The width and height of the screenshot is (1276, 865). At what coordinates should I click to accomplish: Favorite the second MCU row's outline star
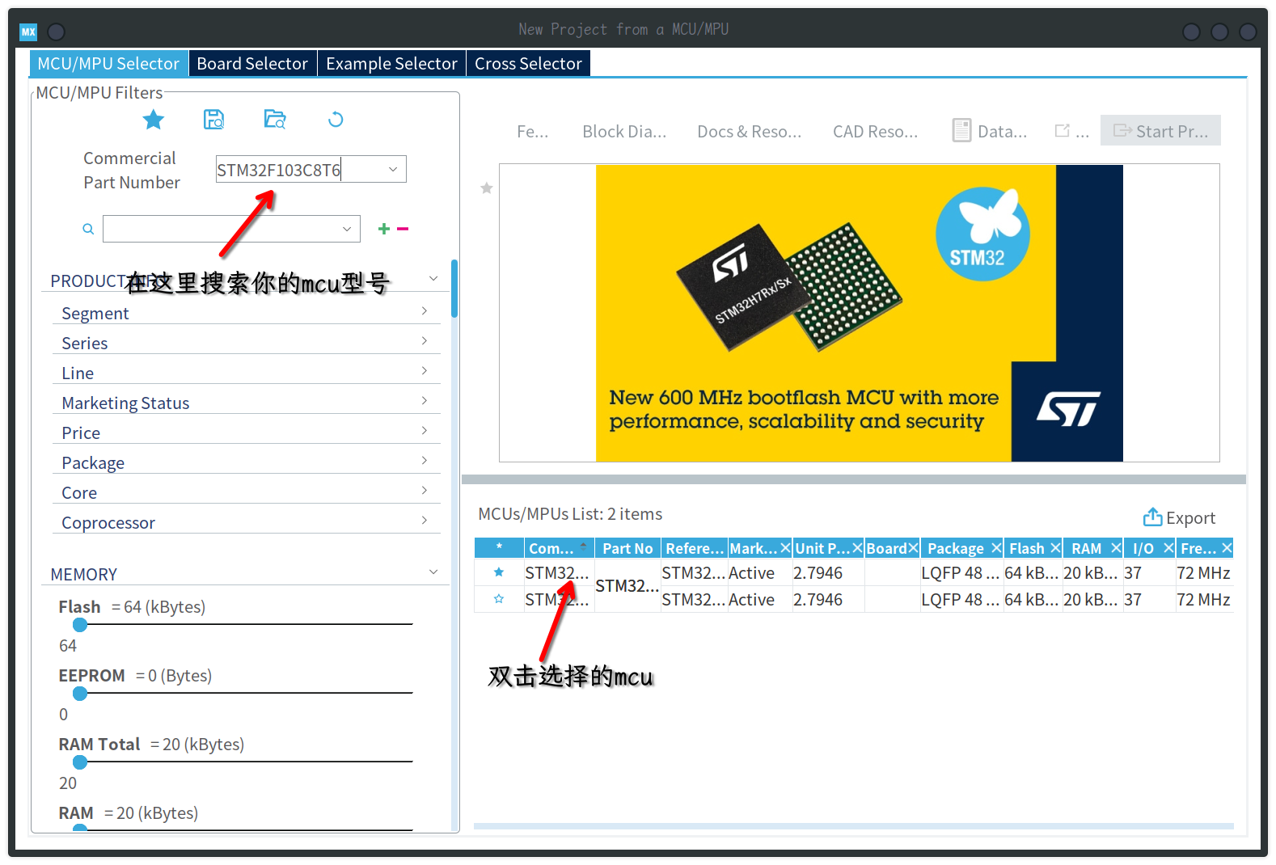point(499,599)
